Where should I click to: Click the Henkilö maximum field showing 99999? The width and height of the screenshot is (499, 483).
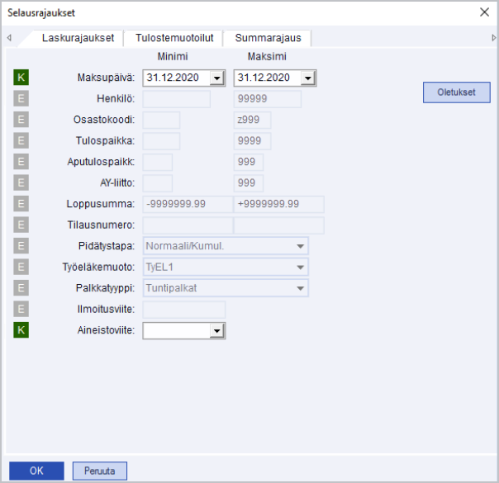pyautogui.click(x=267, y=100)
